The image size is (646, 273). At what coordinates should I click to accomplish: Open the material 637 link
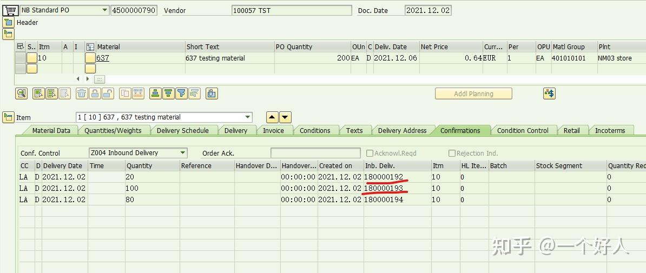click(x=103, y=58)
